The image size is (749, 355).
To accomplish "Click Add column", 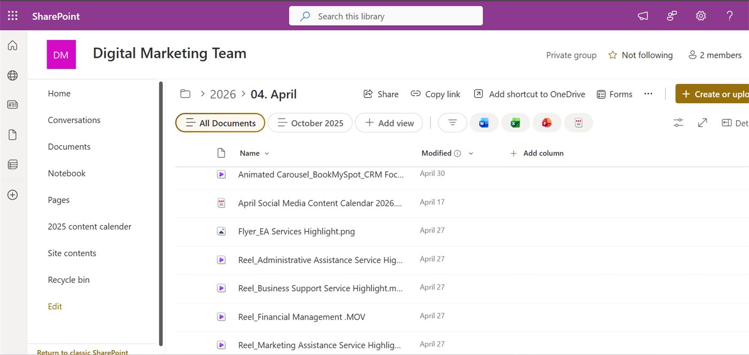I will 537,153.
